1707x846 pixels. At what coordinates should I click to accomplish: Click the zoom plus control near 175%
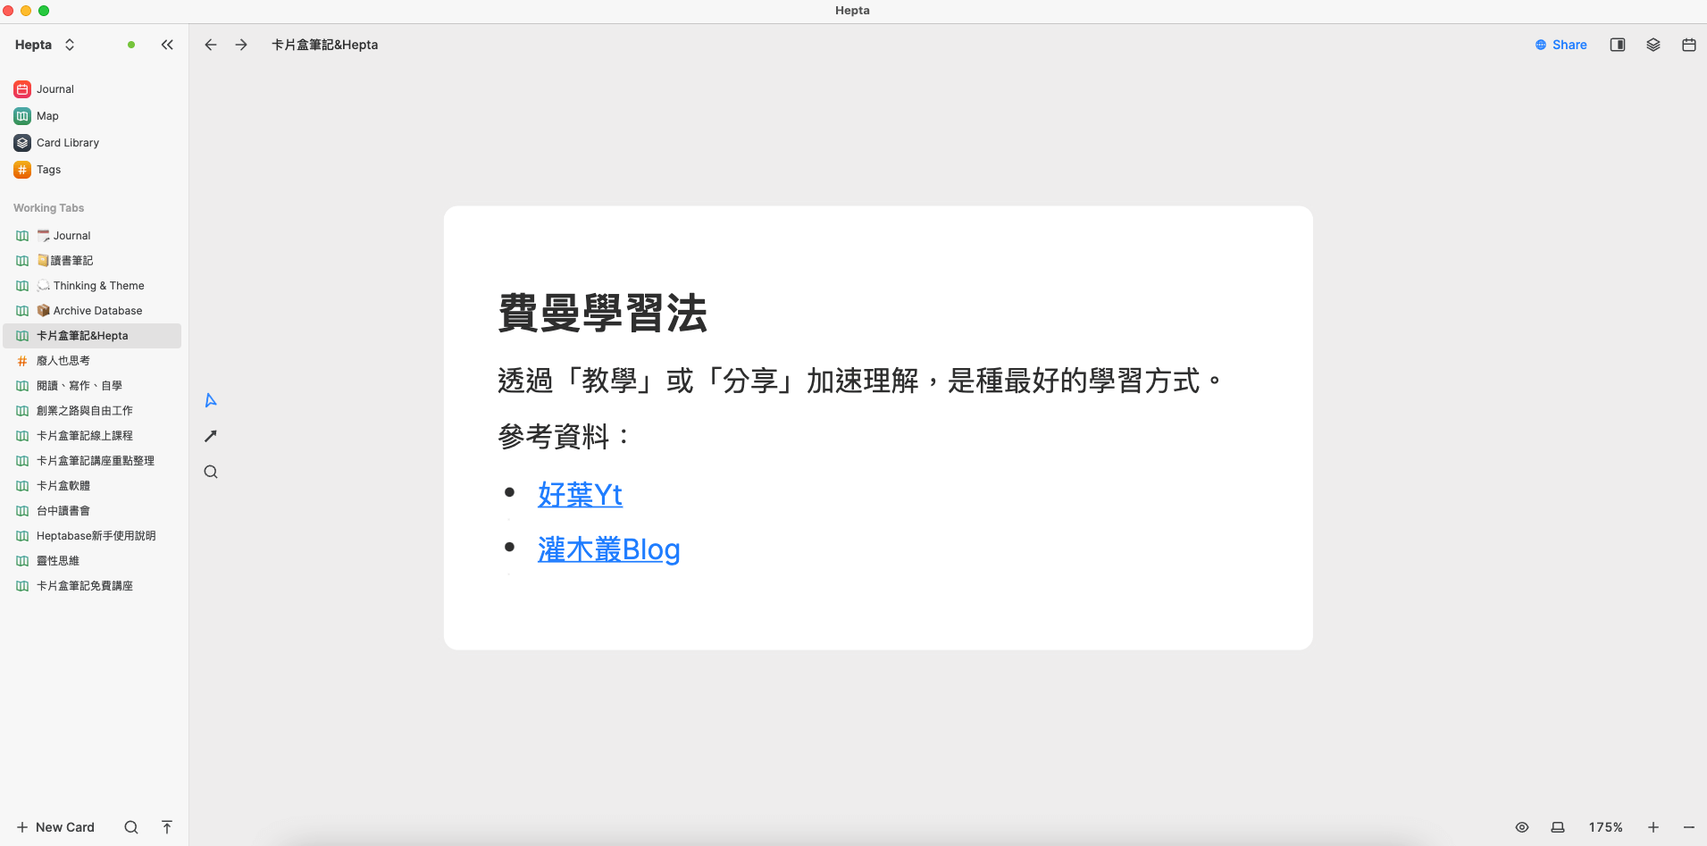[1653, 827]
